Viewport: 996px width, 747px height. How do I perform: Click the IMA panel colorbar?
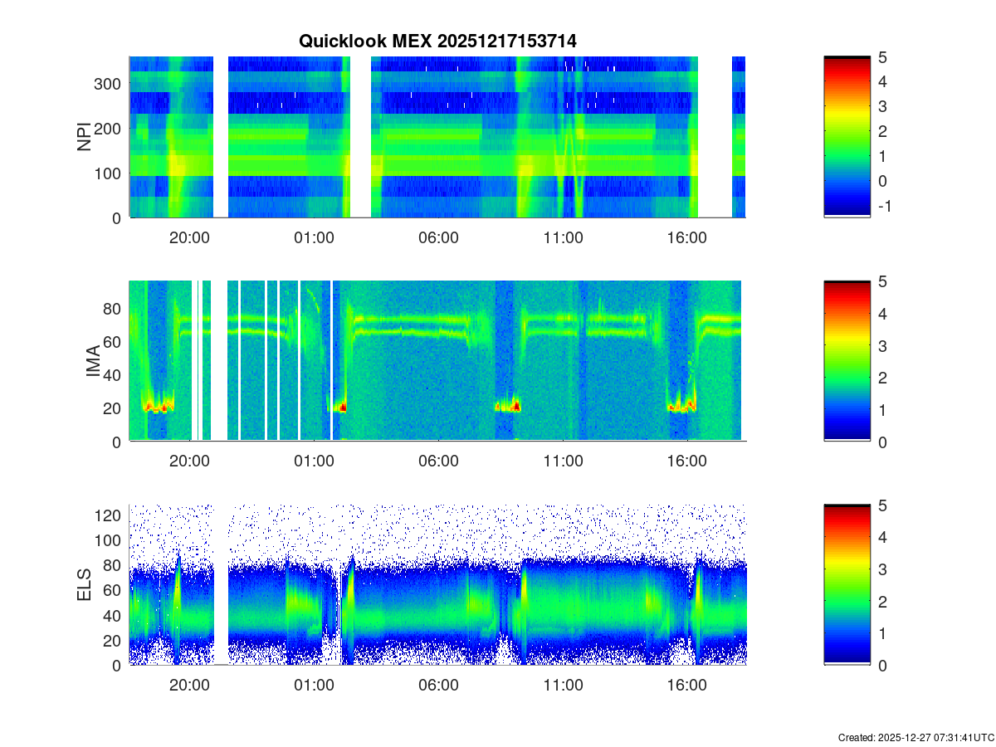click(847, 361)
